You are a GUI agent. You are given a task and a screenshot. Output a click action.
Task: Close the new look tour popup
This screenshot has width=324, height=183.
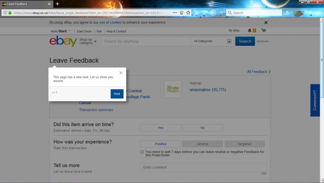[x=121, y=73]
